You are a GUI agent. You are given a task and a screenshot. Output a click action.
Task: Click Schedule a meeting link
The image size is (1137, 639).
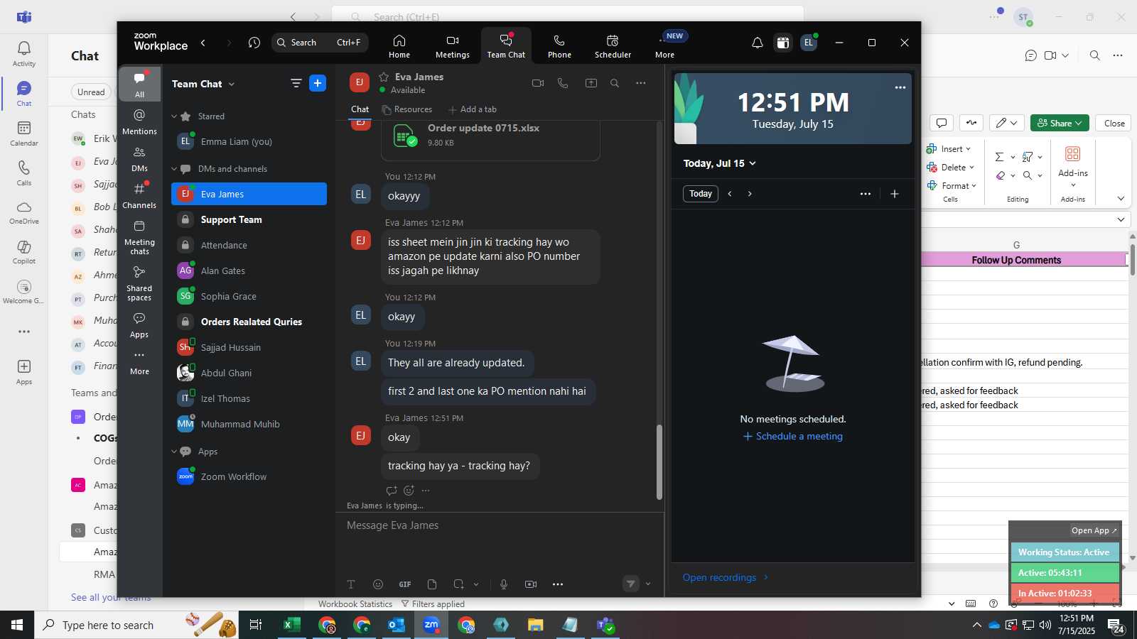(x=793, y=437)
